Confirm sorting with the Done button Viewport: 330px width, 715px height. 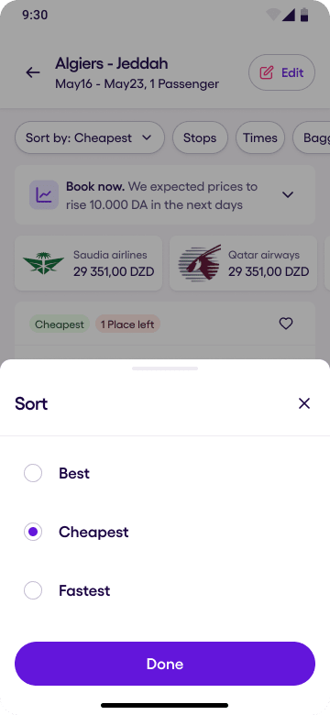[x=165, y=664]
